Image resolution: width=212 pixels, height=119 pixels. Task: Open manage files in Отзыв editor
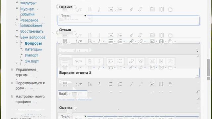(170, 41)
